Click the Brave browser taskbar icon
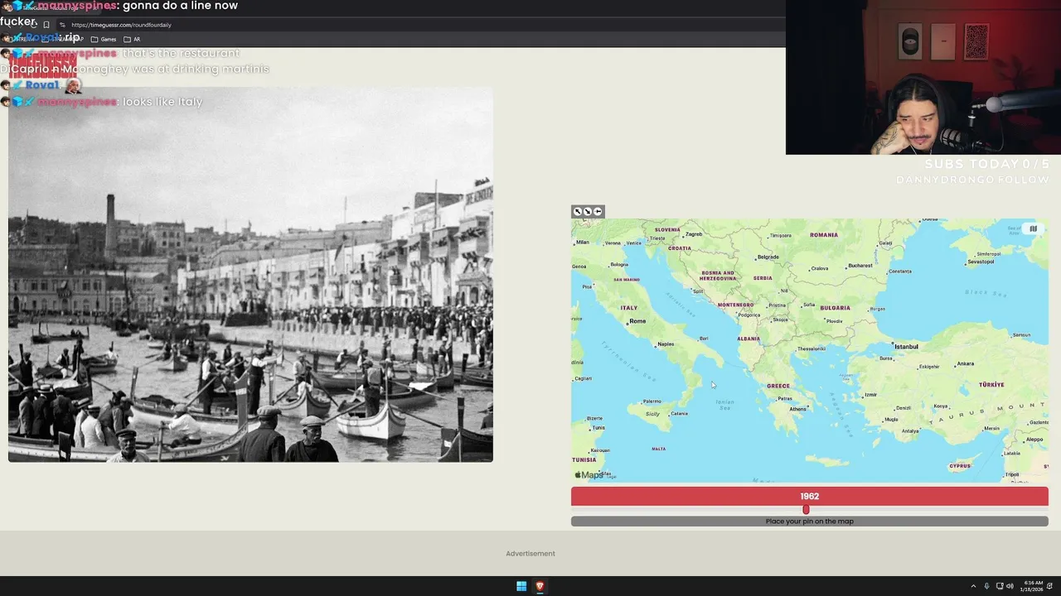Screen dimensions: 1061x596 tap(540, 586)
